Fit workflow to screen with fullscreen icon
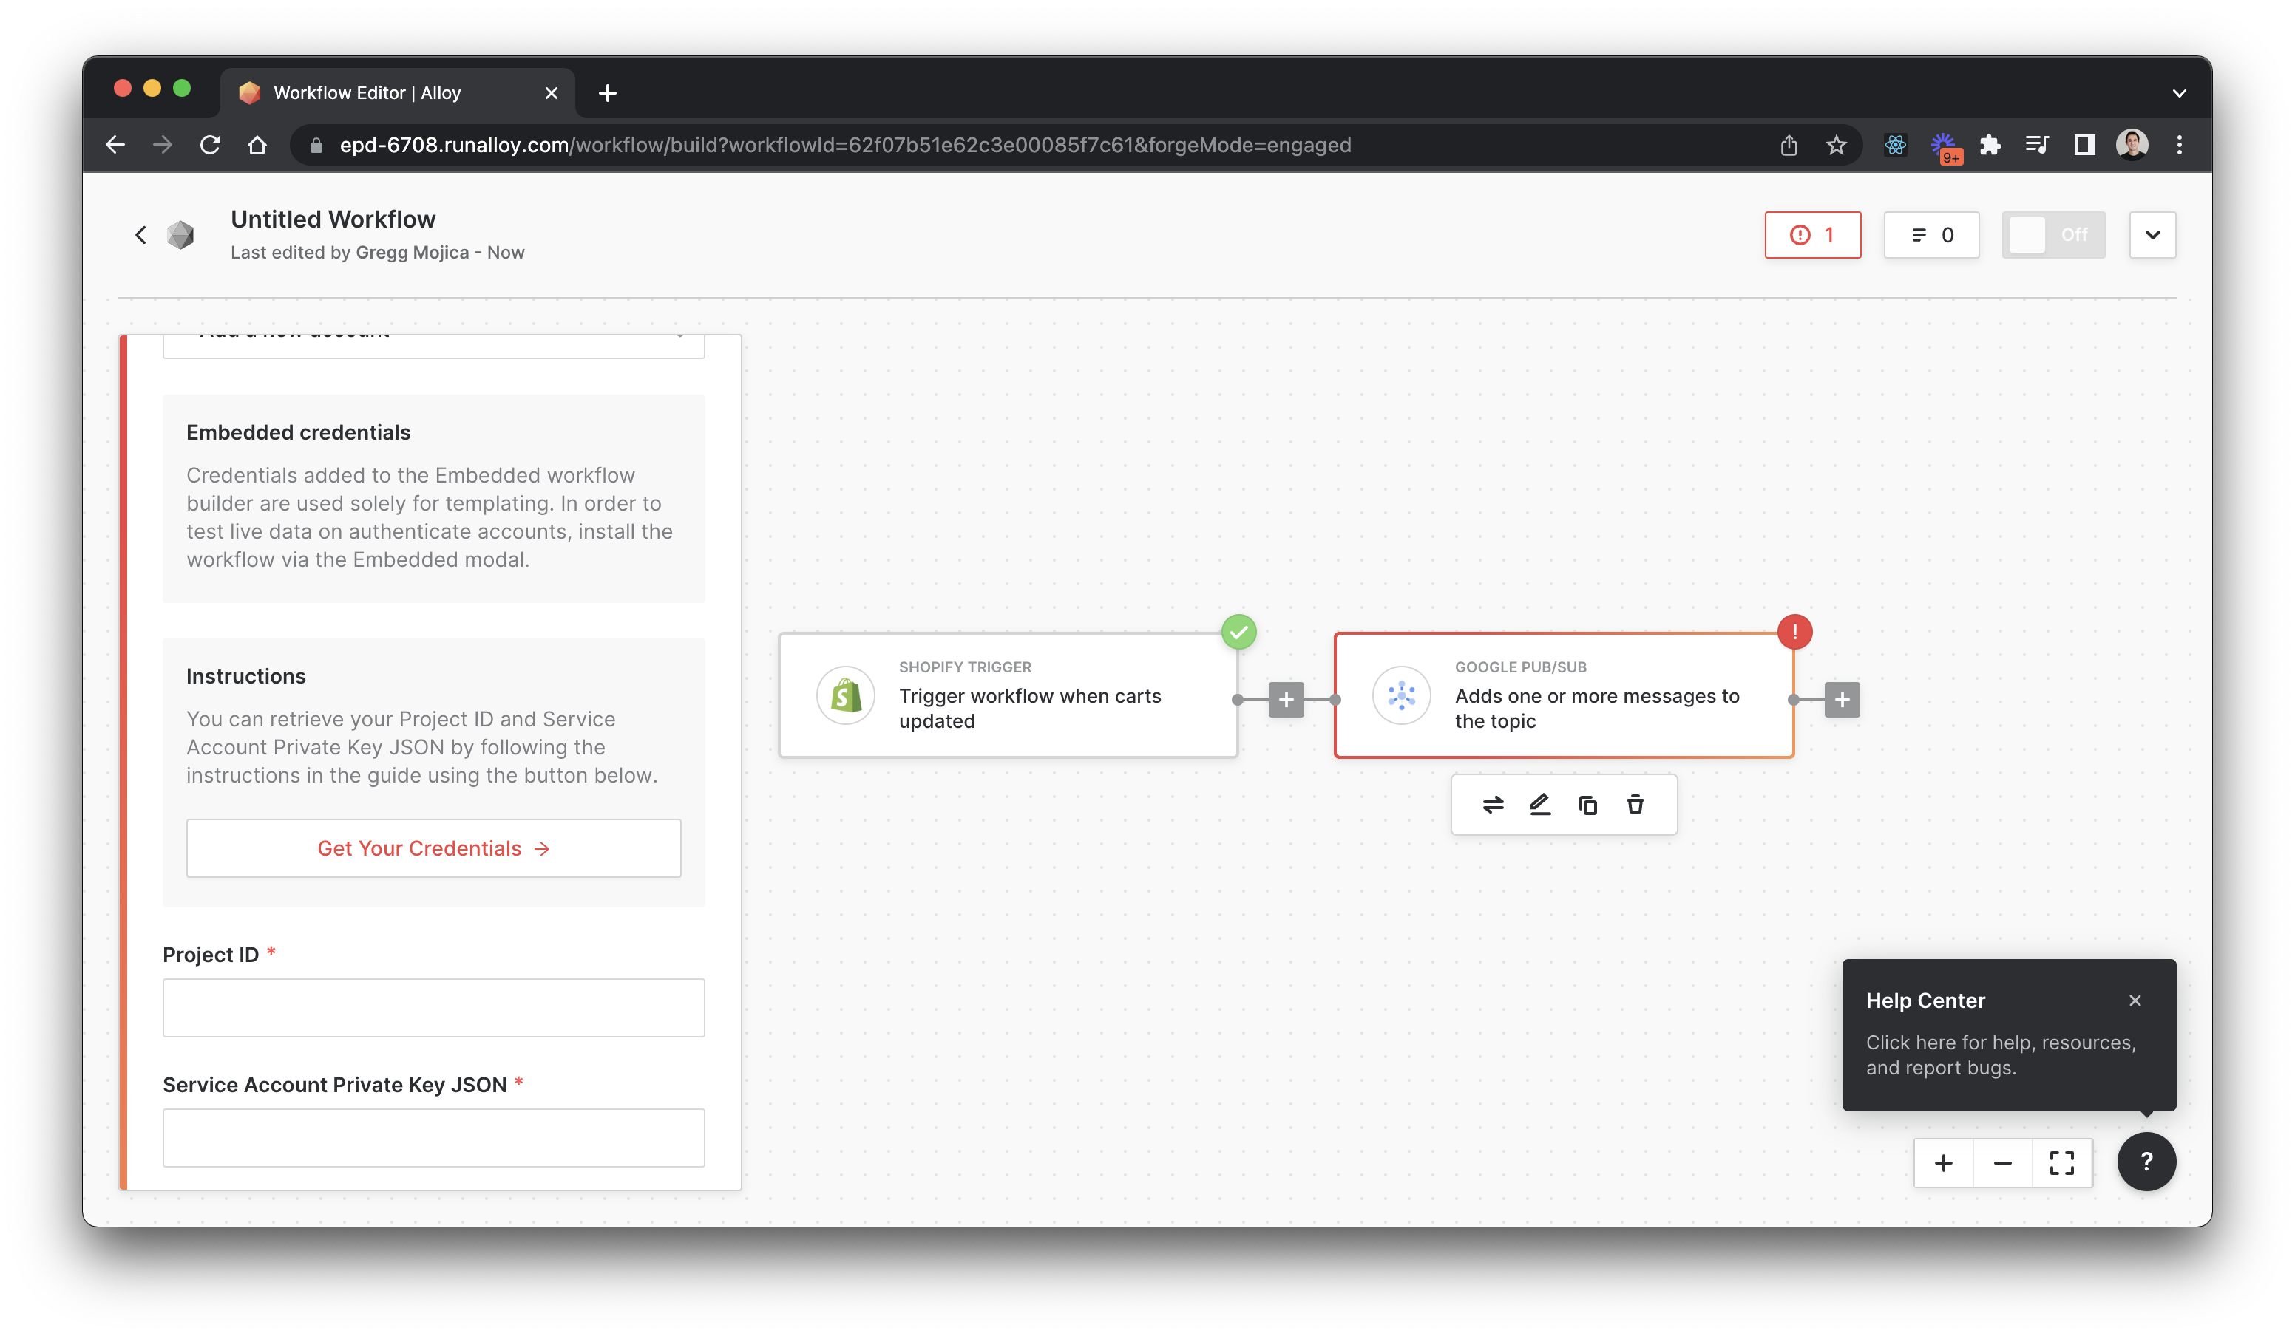 (2062, 1163)
